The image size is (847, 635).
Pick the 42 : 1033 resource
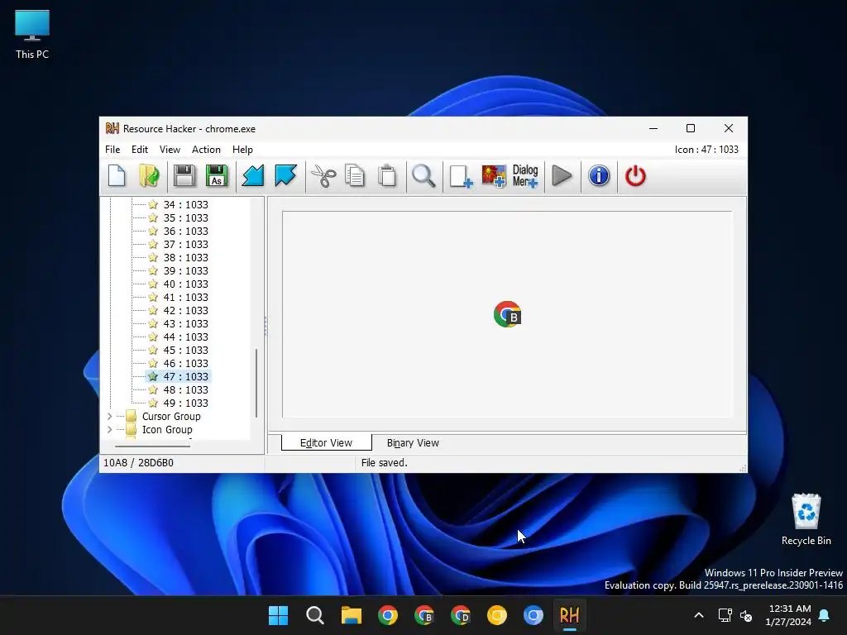pos(185,311)
